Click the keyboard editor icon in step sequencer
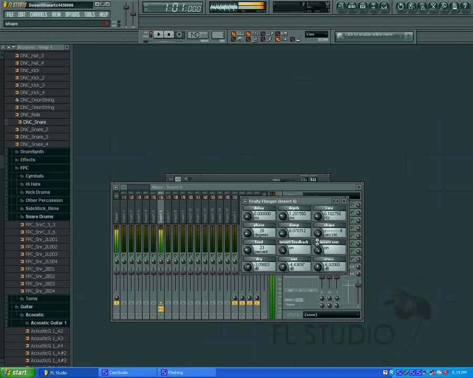The image size is (473, 378). click(x=314, y=179)
